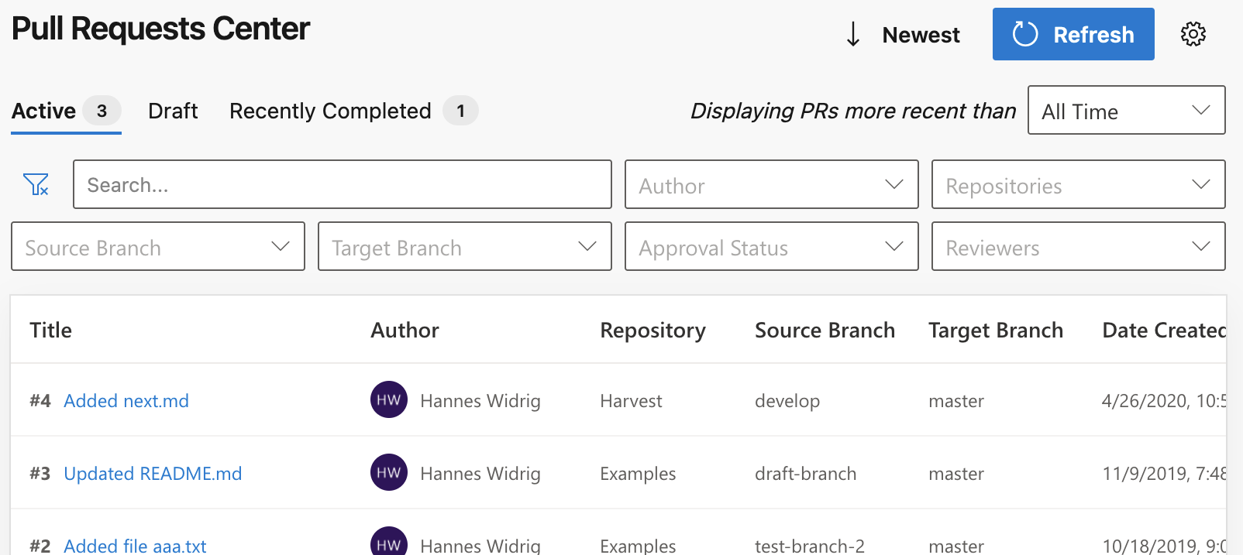1243x555 pixels.
Task: Open the Reviewers filter dropdown
Action: click(1077, 246)
